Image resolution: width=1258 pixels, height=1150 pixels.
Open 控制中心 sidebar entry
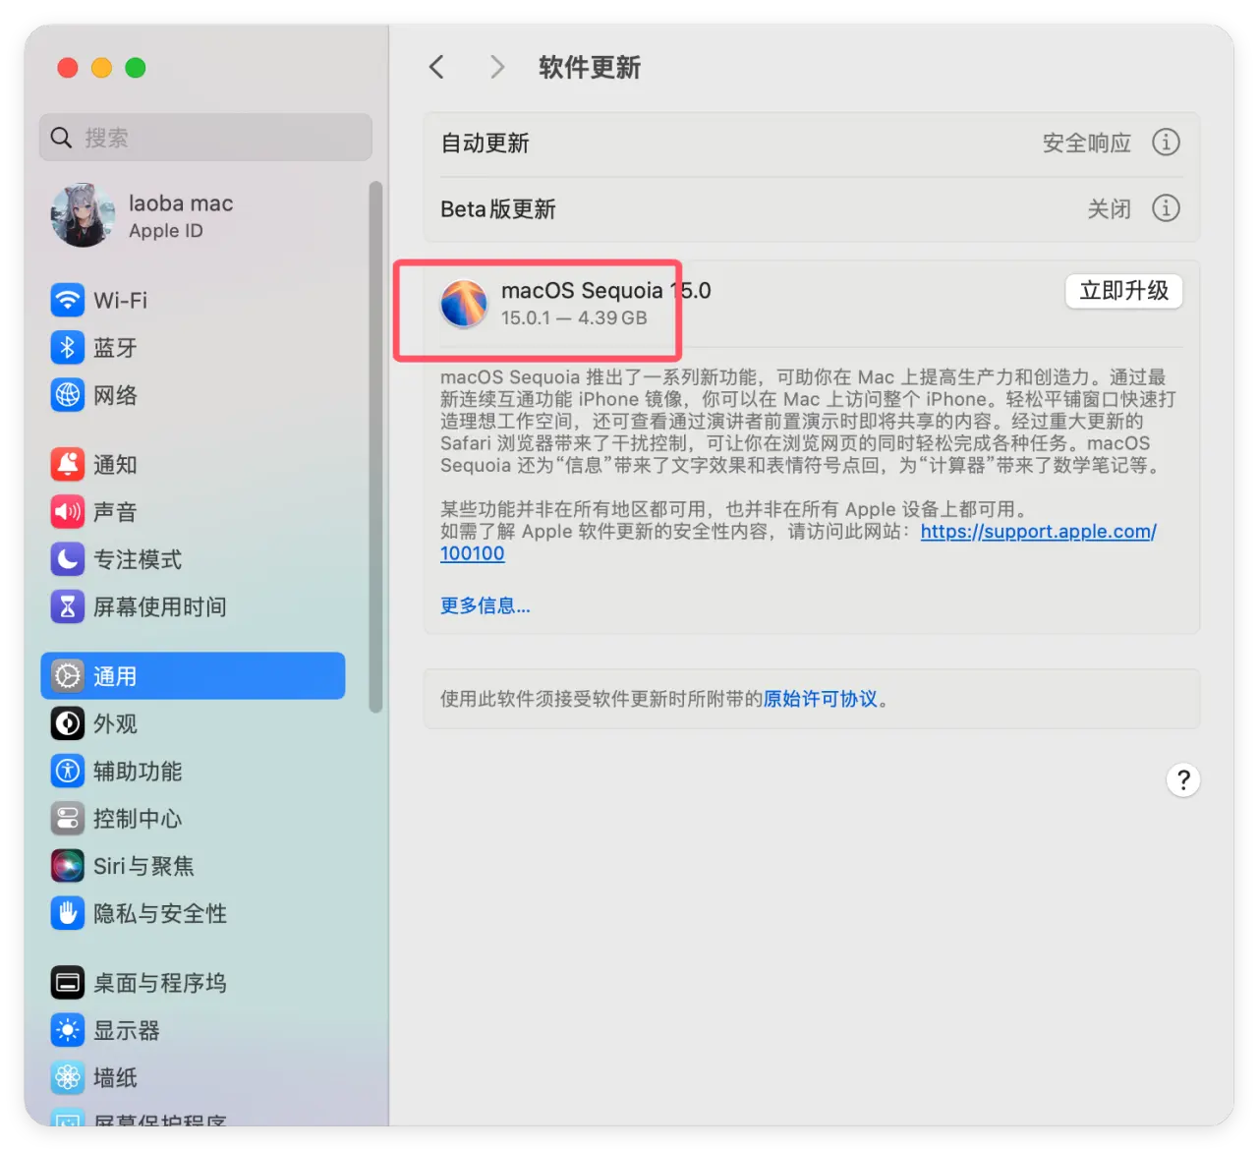[x=138, y=818]
